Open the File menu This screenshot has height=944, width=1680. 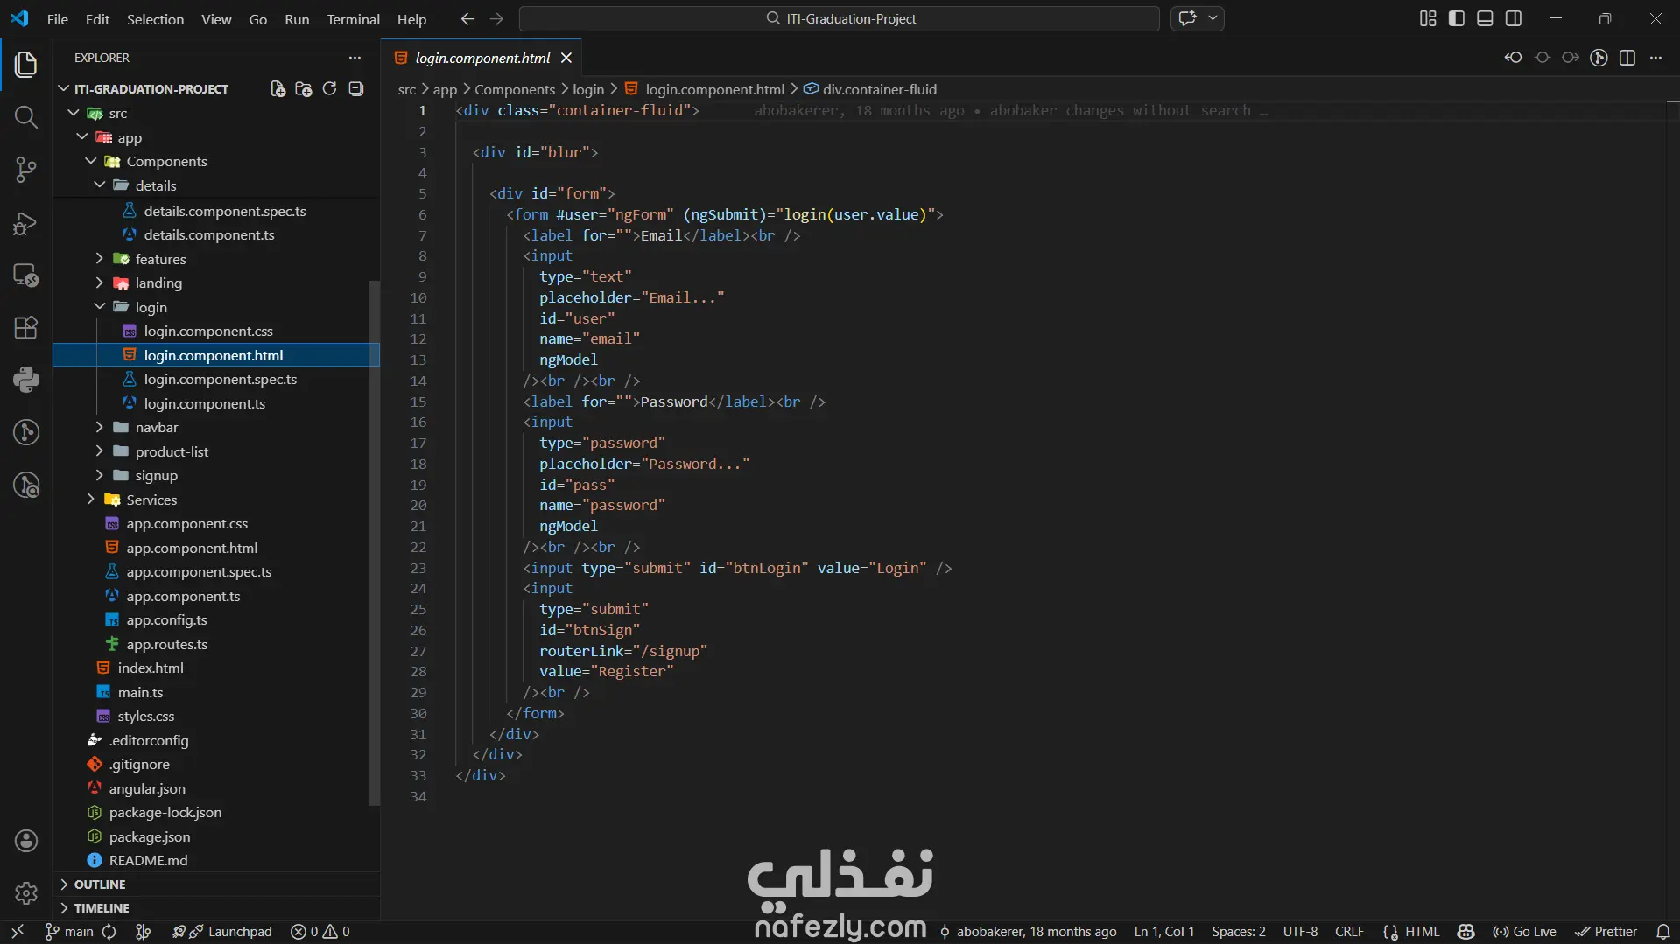[x=58, y=19]
